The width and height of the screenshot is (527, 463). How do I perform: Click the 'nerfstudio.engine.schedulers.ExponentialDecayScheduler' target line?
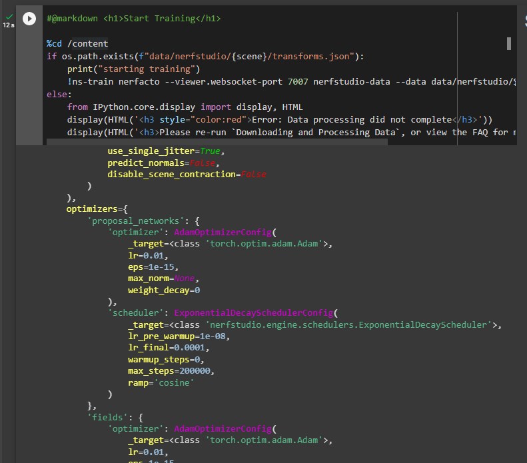pyautogui.click(x=314, y=325)
